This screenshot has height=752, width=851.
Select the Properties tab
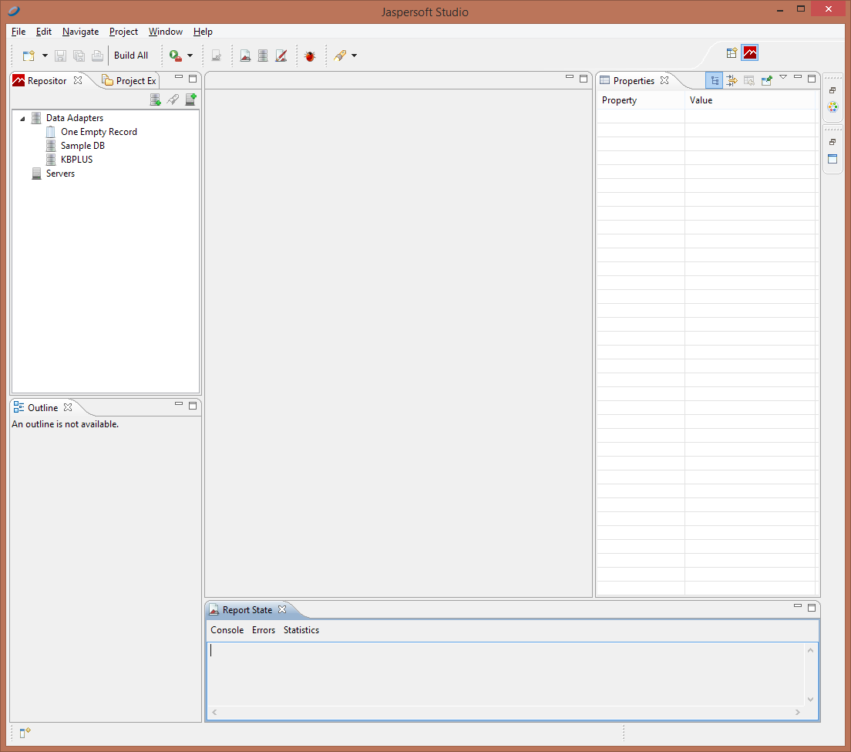click(634, 80)
